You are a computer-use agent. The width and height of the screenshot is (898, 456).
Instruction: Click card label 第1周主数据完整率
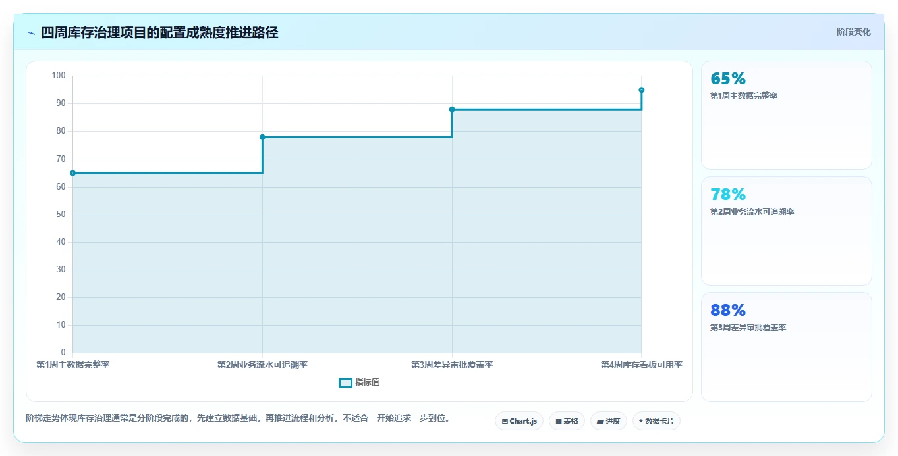(x=744, y=96)
